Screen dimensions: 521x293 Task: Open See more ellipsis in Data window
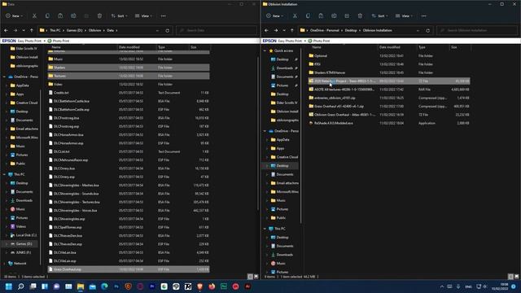pos(163,16)
